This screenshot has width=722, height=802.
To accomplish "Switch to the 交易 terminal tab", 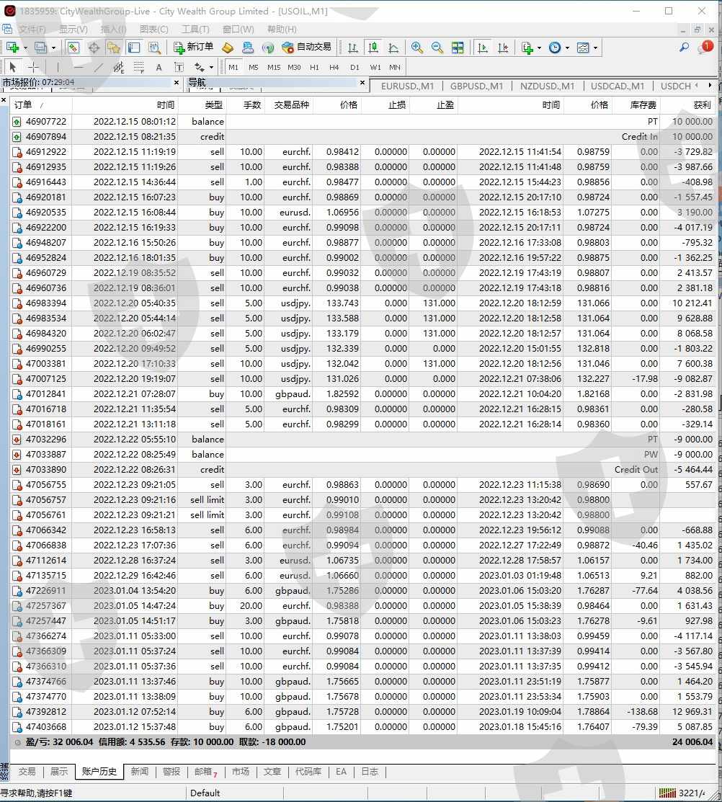I will (27, 772).
